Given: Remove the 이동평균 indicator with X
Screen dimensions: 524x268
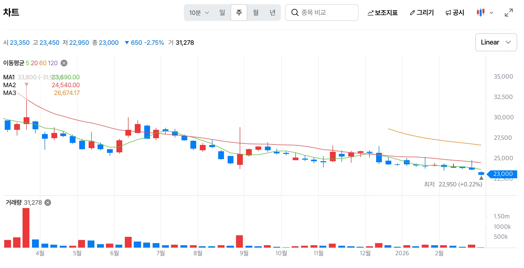Looking at the screenshot, I should coord(64,63).
